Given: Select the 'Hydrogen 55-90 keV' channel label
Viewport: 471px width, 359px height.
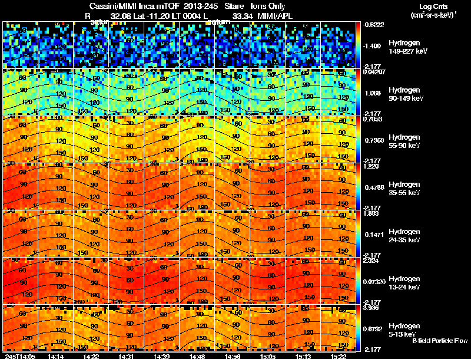Looking at the screenshot, I should [x=404, y=141].
